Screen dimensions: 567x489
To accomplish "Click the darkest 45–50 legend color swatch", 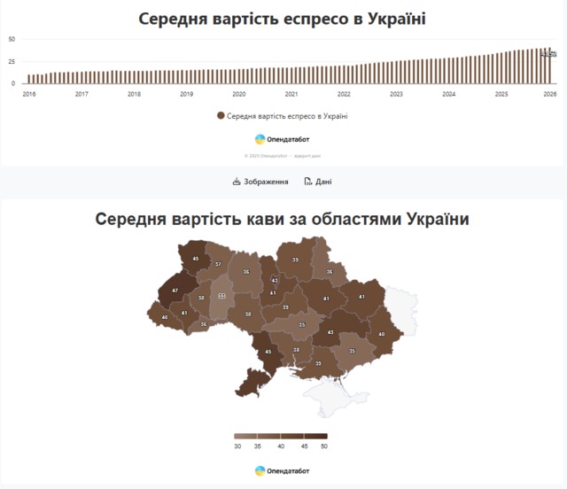I will coord(316,436).
